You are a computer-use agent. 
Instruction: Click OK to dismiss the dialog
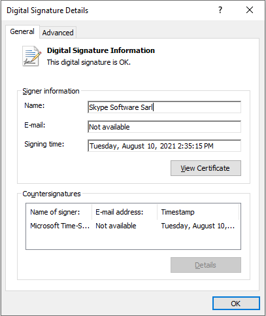236,304
